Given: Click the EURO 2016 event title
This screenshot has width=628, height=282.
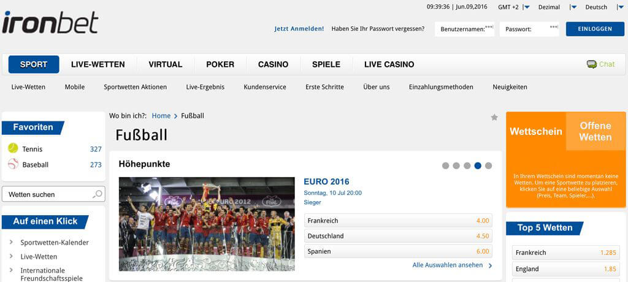Looking at the screenshot, I should pyautogui.click(x=326, y=181).
